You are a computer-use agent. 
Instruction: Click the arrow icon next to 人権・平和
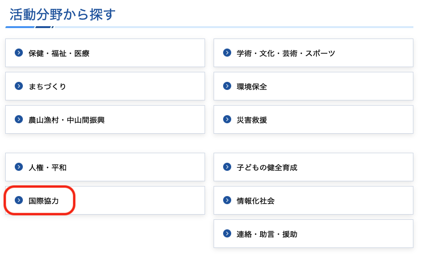pyautogui.click(x=19, y=167)
